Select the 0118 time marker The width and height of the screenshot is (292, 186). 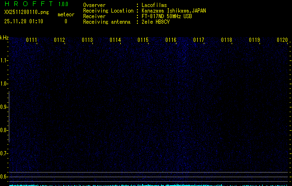(x=227, y=40)
